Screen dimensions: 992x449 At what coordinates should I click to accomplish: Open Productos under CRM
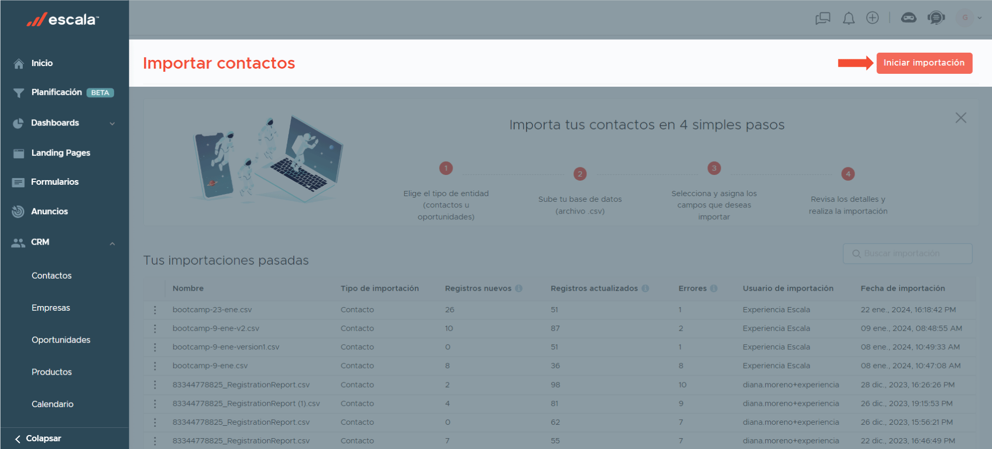(52, 372)
